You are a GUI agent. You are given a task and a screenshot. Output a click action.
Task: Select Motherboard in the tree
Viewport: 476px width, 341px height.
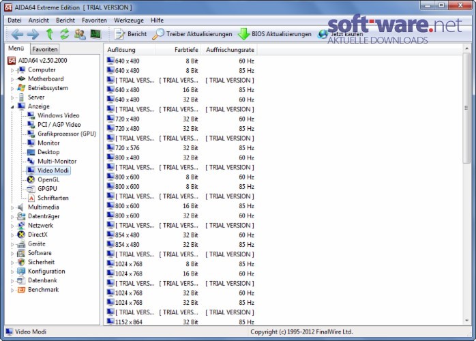tap(46, 78)
